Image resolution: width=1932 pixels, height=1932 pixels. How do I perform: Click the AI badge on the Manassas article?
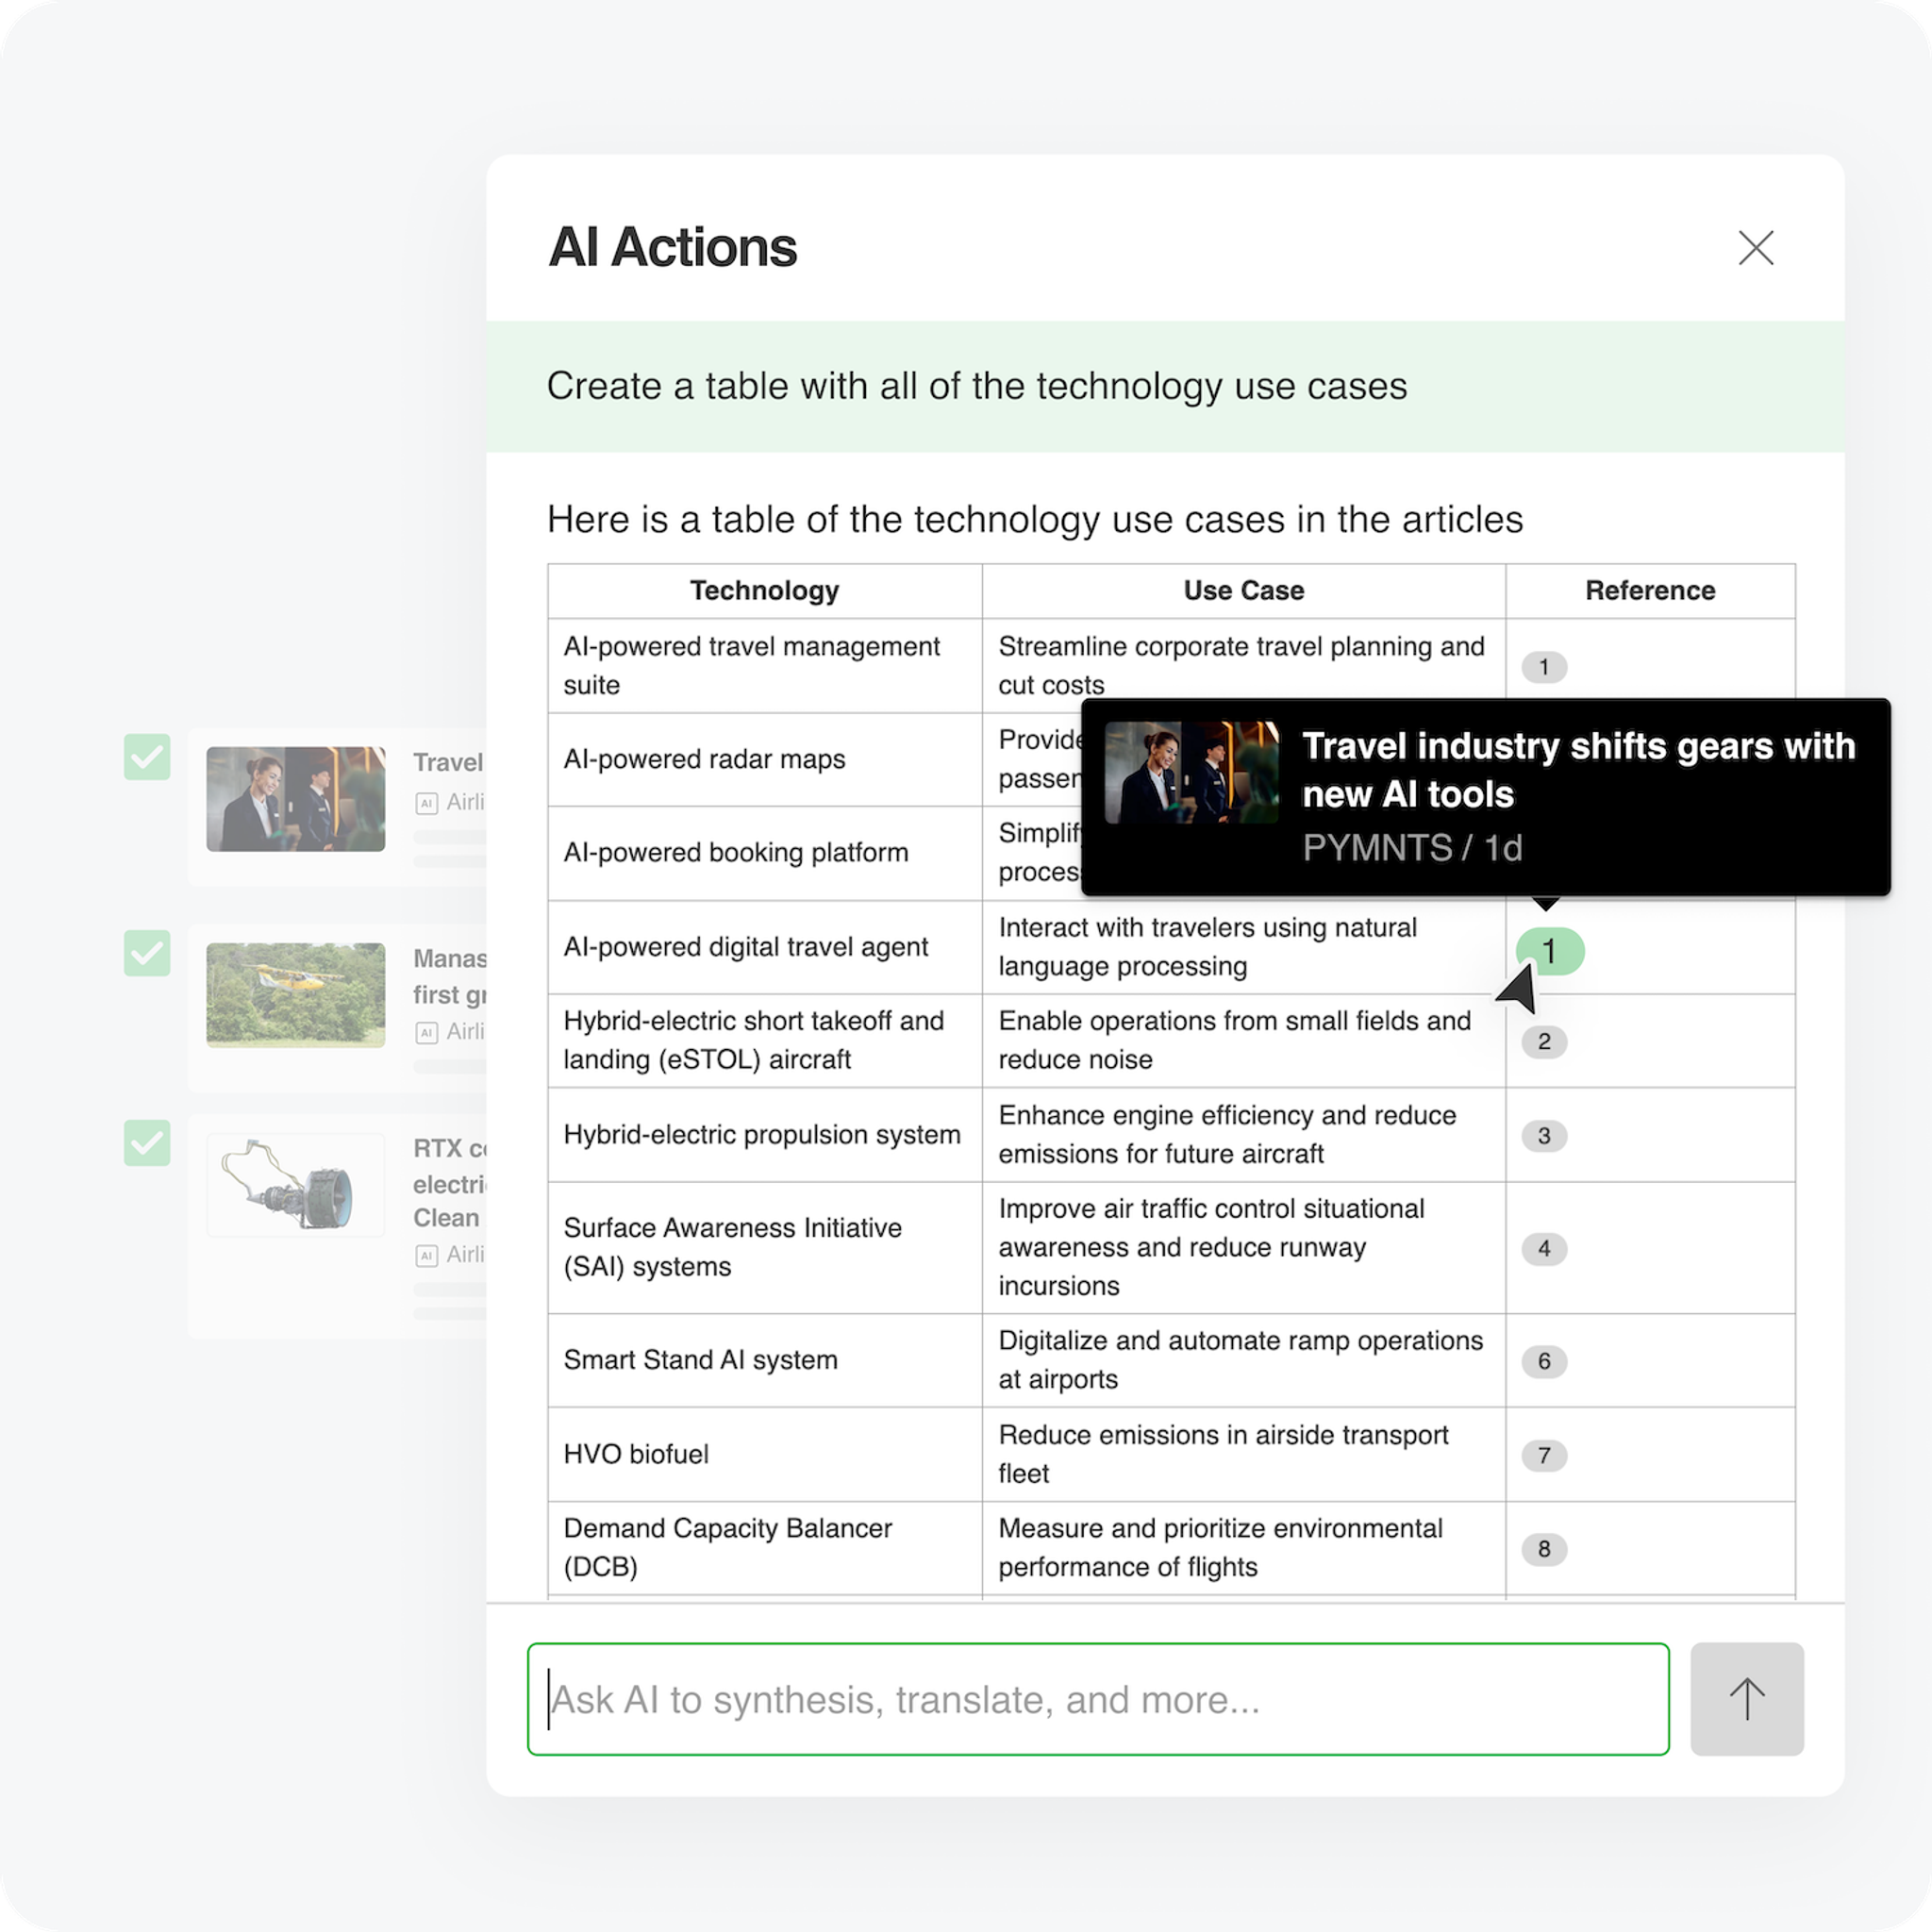[x=428, y=1032]
